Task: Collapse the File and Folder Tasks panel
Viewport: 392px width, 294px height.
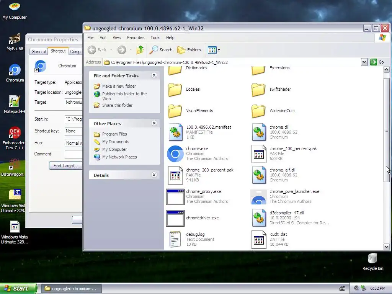Action: click(154, 75)
